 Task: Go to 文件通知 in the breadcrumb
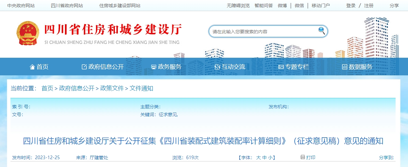pos(141,88)
